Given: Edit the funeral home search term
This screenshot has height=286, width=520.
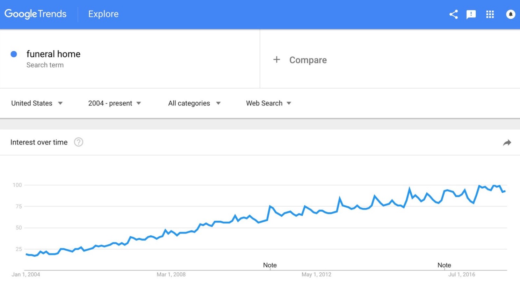Looking at the screenshot, I should tap(53, 54).
